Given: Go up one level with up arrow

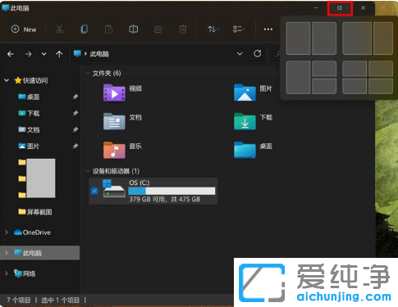Looking at the screenshot, I should (59, 54).
